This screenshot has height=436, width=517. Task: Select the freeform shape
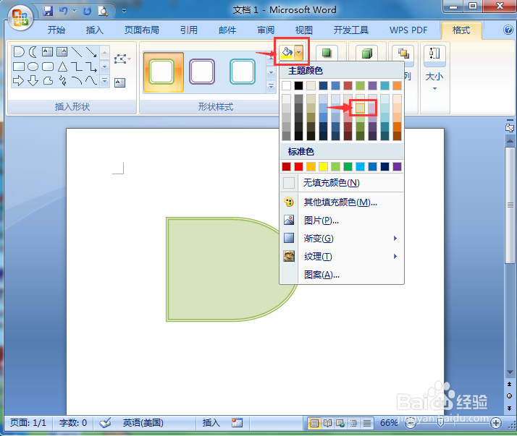[48, 80]
